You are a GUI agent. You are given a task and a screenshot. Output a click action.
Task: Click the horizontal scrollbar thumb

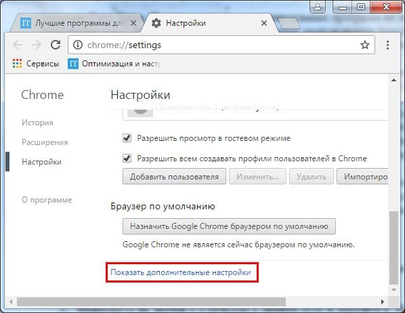pyautogui.click(x=151, y=301)
